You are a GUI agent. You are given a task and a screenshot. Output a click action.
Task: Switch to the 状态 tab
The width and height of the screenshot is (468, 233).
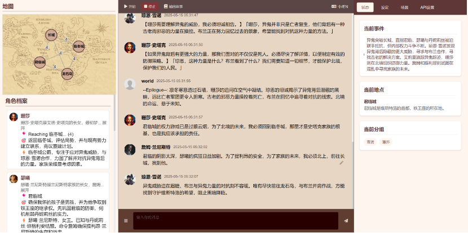coord(365,7)
